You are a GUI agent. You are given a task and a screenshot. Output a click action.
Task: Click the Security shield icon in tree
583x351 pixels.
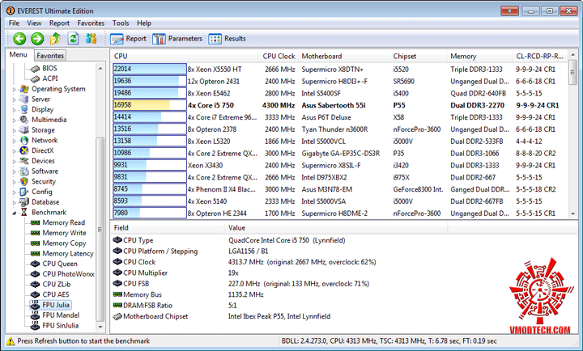click(x=24, y=182)
